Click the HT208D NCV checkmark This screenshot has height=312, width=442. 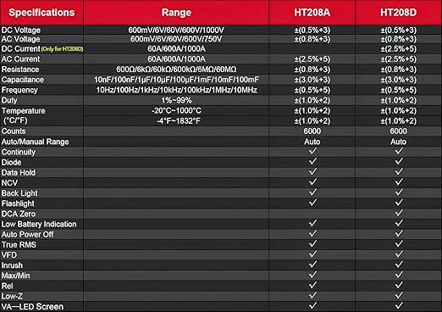[x=399, y=182]
